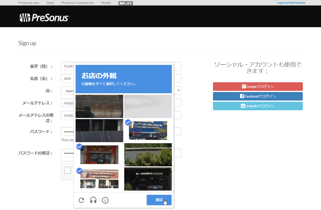This screenshot has width=321, height=210.
Task: Select the trees and building captcha tile
Action: 148,155
